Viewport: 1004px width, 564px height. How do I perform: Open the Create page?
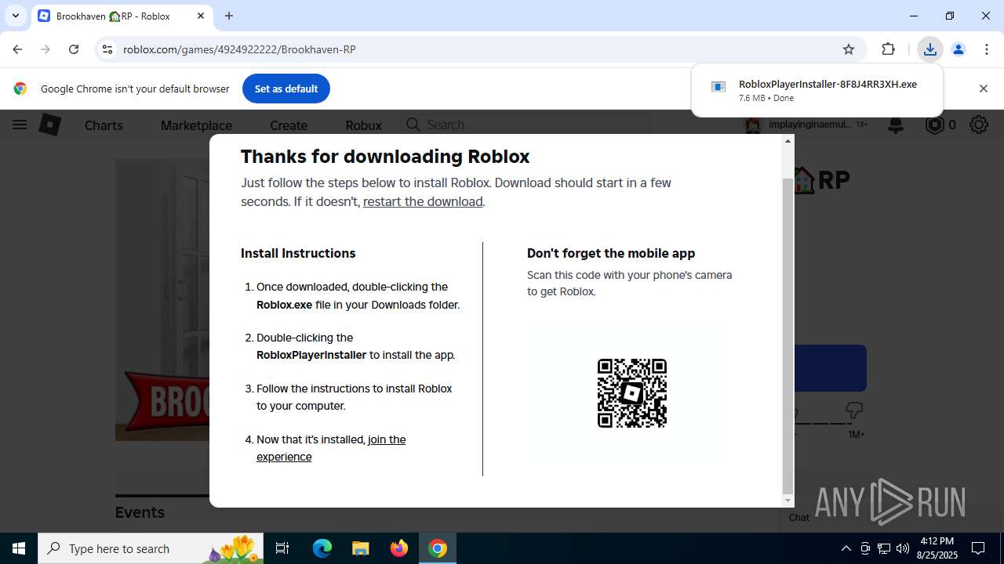[289, 125]
